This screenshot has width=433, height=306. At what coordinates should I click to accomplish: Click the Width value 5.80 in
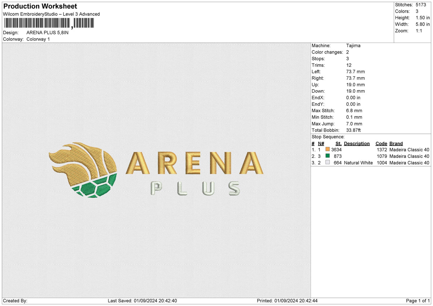(x=423, y=24)
